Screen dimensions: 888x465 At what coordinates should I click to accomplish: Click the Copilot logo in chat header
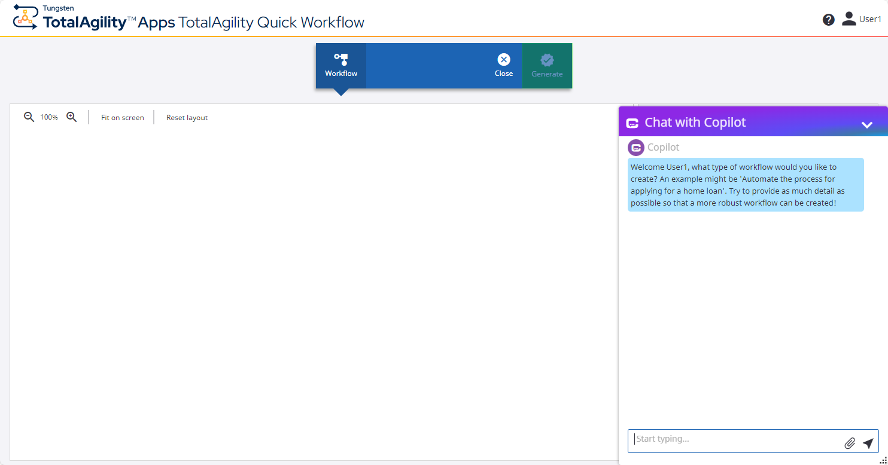(x=632, y=123)
